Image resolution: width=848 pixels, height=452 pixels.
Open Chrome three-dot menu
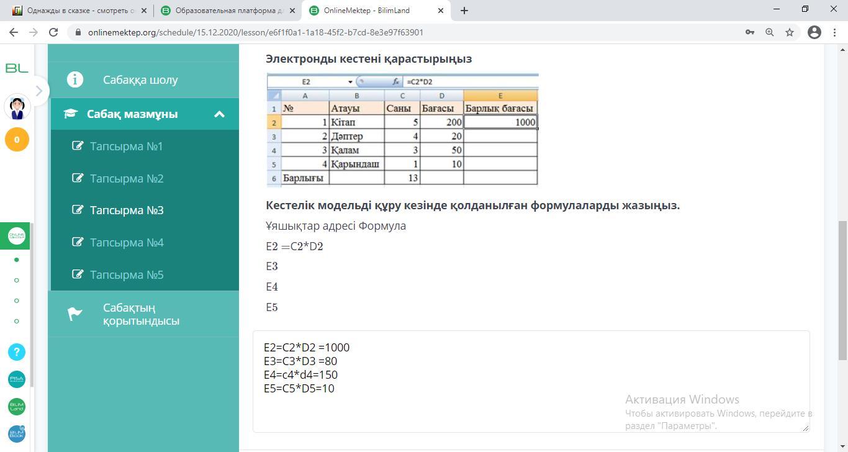tap(835, 32)
